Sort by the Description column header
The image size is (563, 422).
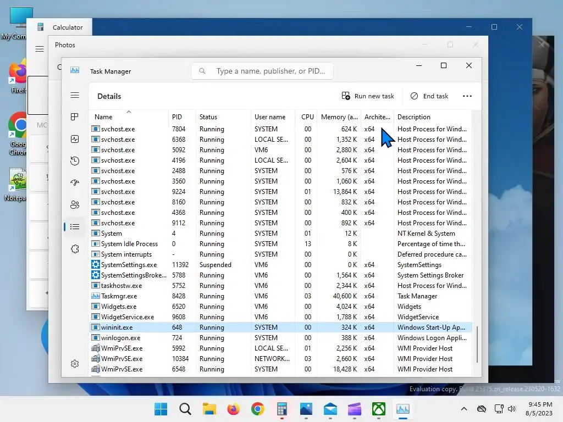click(433, 116)
